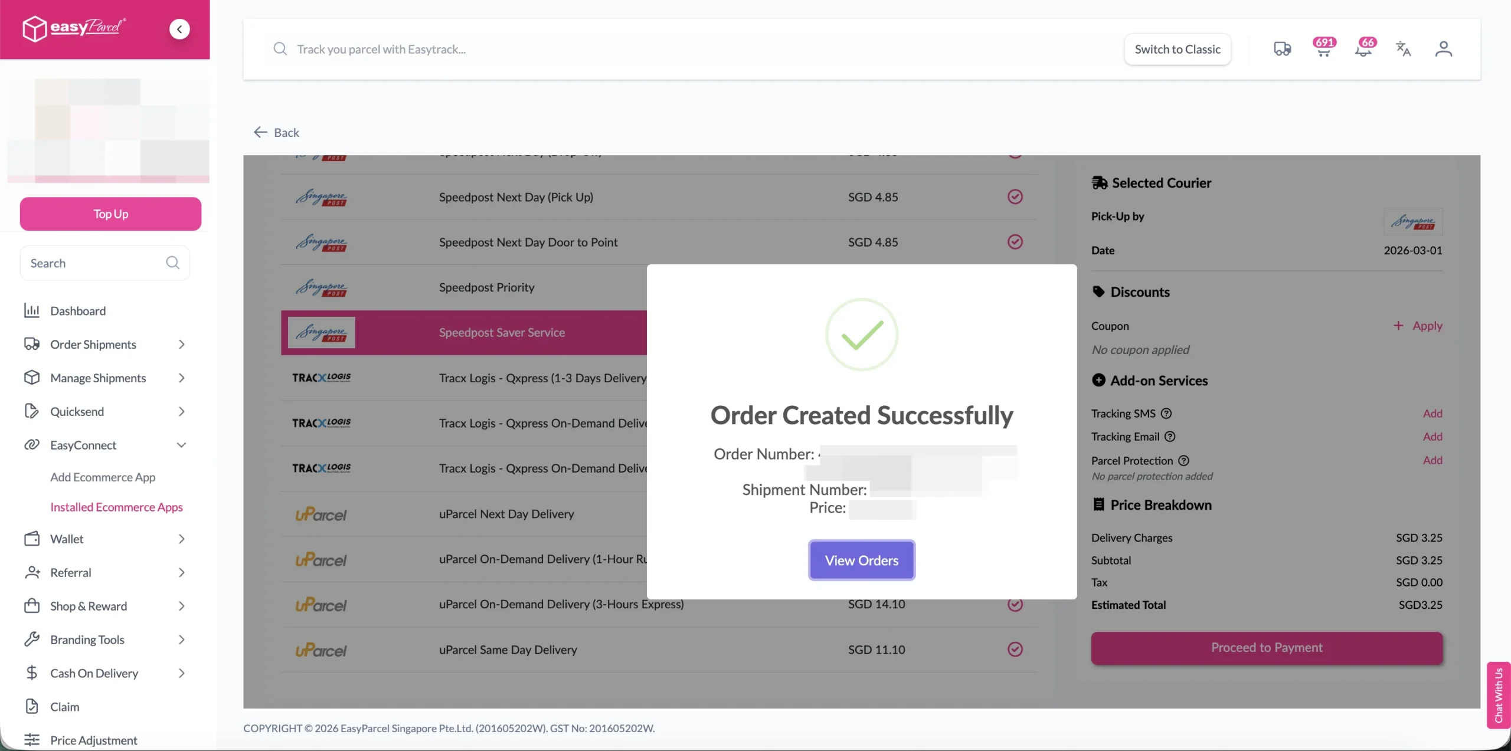Click the Tracking SMS help icon
This screenshot has height=751, width=1511.
pyautogui.click(x=1166, y=414)
